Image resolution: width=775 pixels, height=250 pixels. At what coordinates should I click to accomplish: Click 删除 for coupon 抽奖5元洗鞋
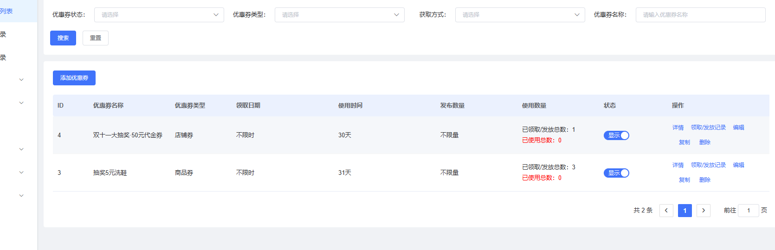[705, 180]
